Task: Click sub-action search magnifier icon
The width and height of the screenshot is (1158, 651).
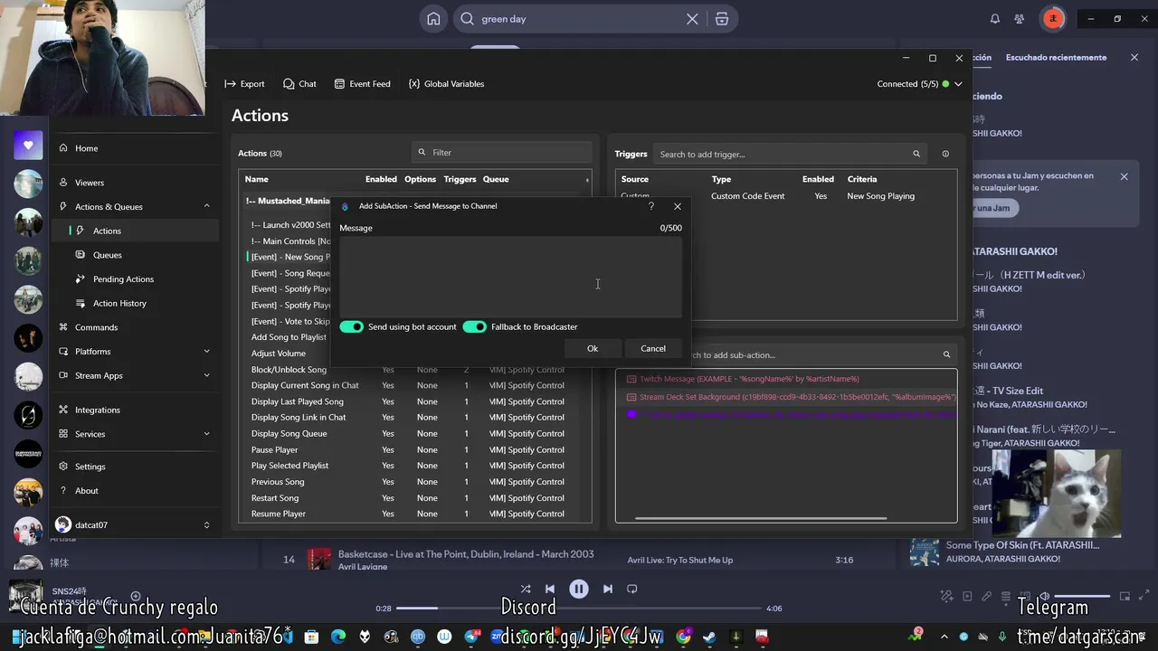Action: coord(946,354)
